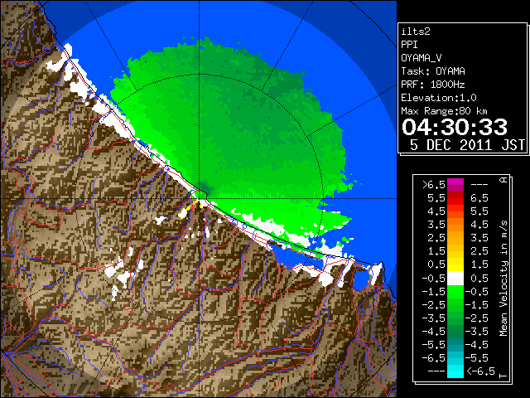
Task: Click the 'Max Range:80 km' text
Action: (x=444, y=111)
